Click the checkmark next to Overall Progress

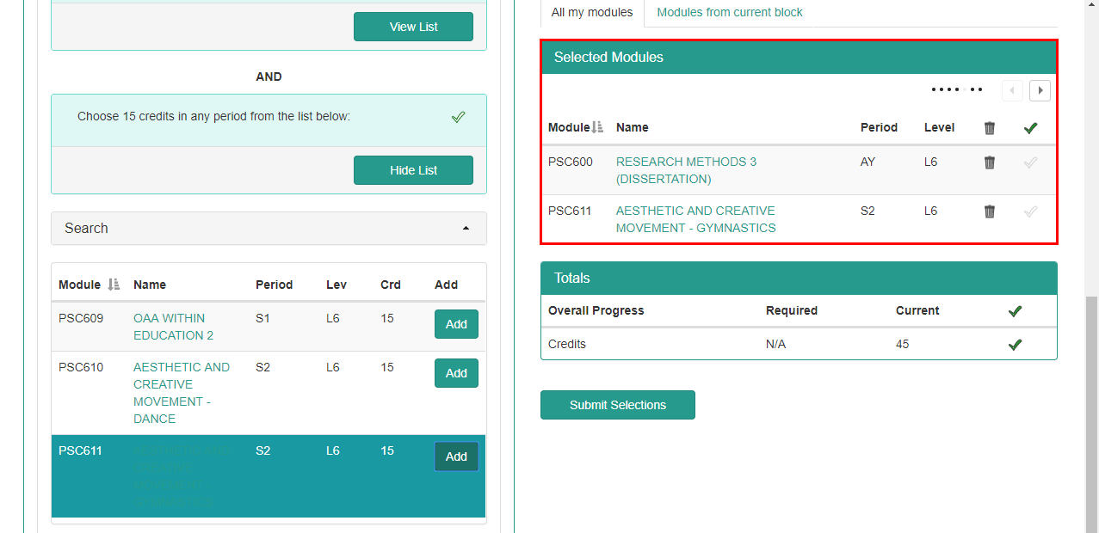click(x=1015, y=310)
